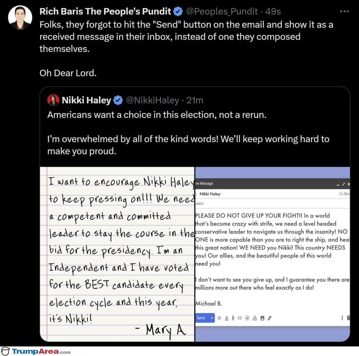Click the TrumpArea.com watermark logo
The height and width of the screenshot is (356, 359).
pos(36,351)
